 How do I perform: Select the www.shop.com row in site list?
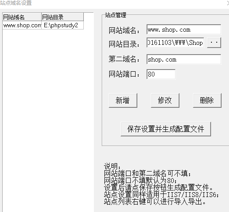(43, 25)
